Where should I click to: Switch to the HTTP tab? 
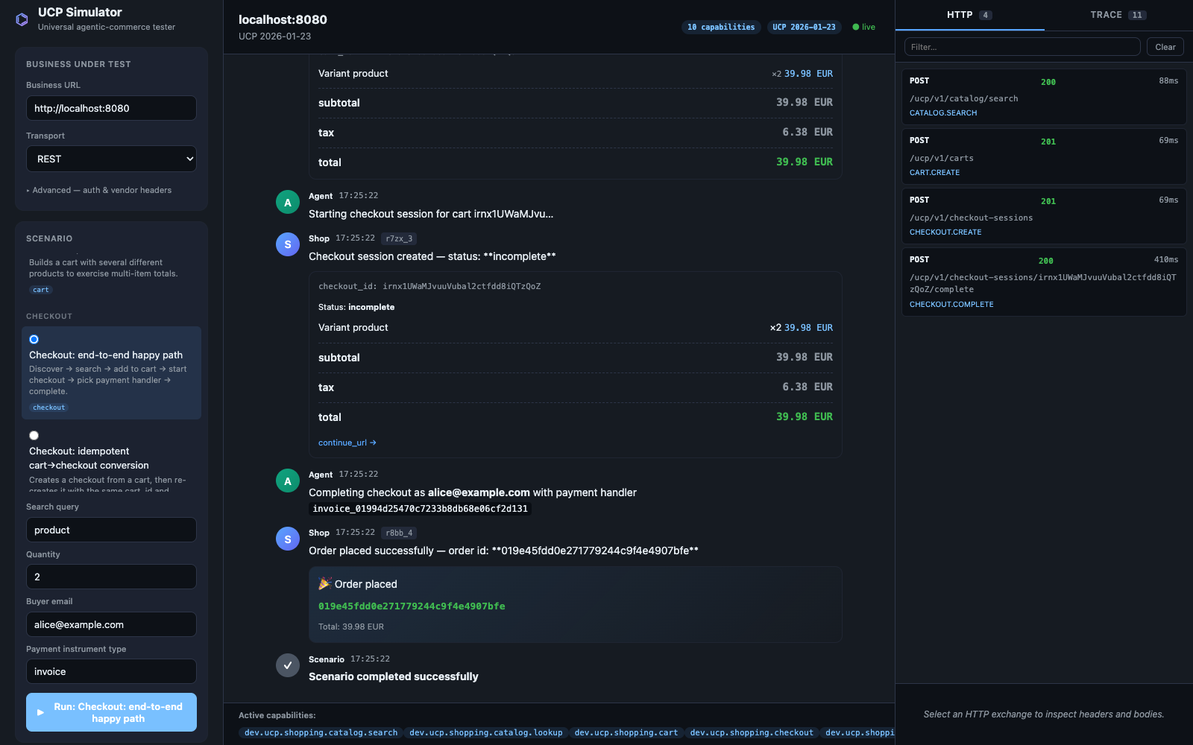tap(969, 15)
